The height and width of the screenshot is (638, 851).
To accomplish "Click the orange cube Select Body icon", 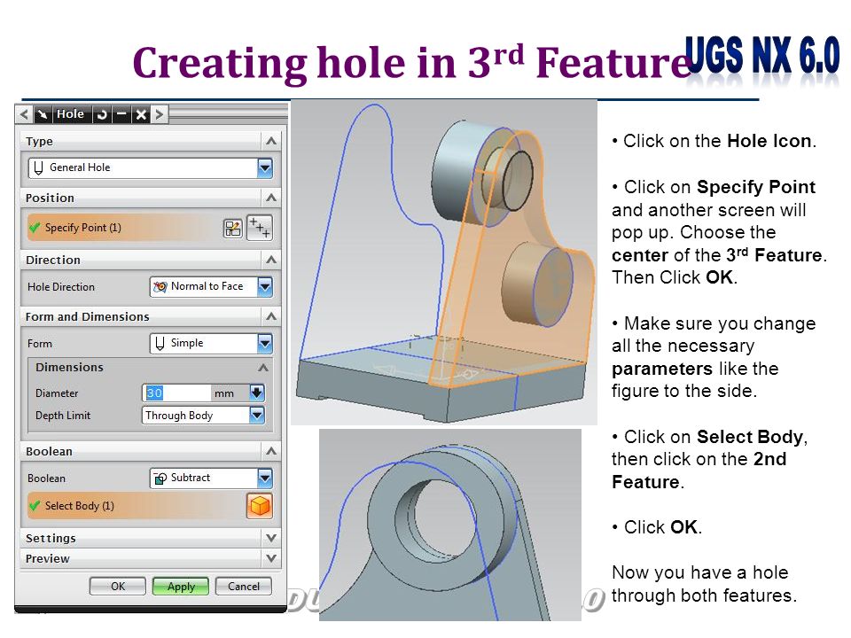I will [260, 506].
